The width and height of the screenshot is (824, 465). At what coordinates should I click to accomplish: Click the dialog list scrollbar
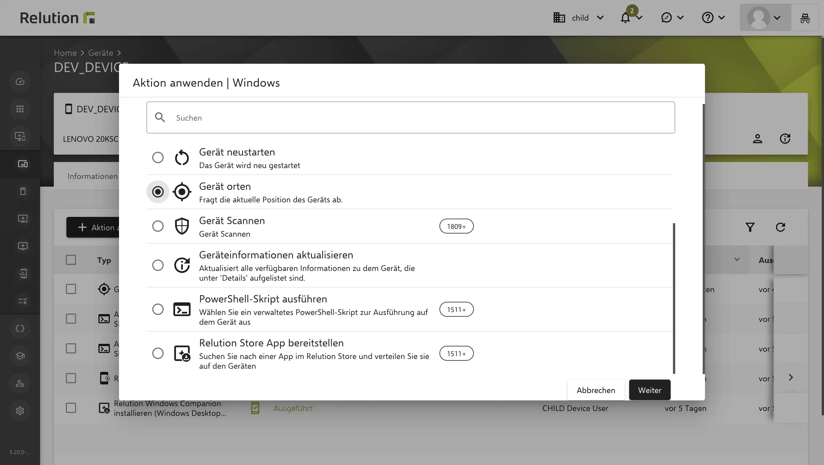click(674, 298)
